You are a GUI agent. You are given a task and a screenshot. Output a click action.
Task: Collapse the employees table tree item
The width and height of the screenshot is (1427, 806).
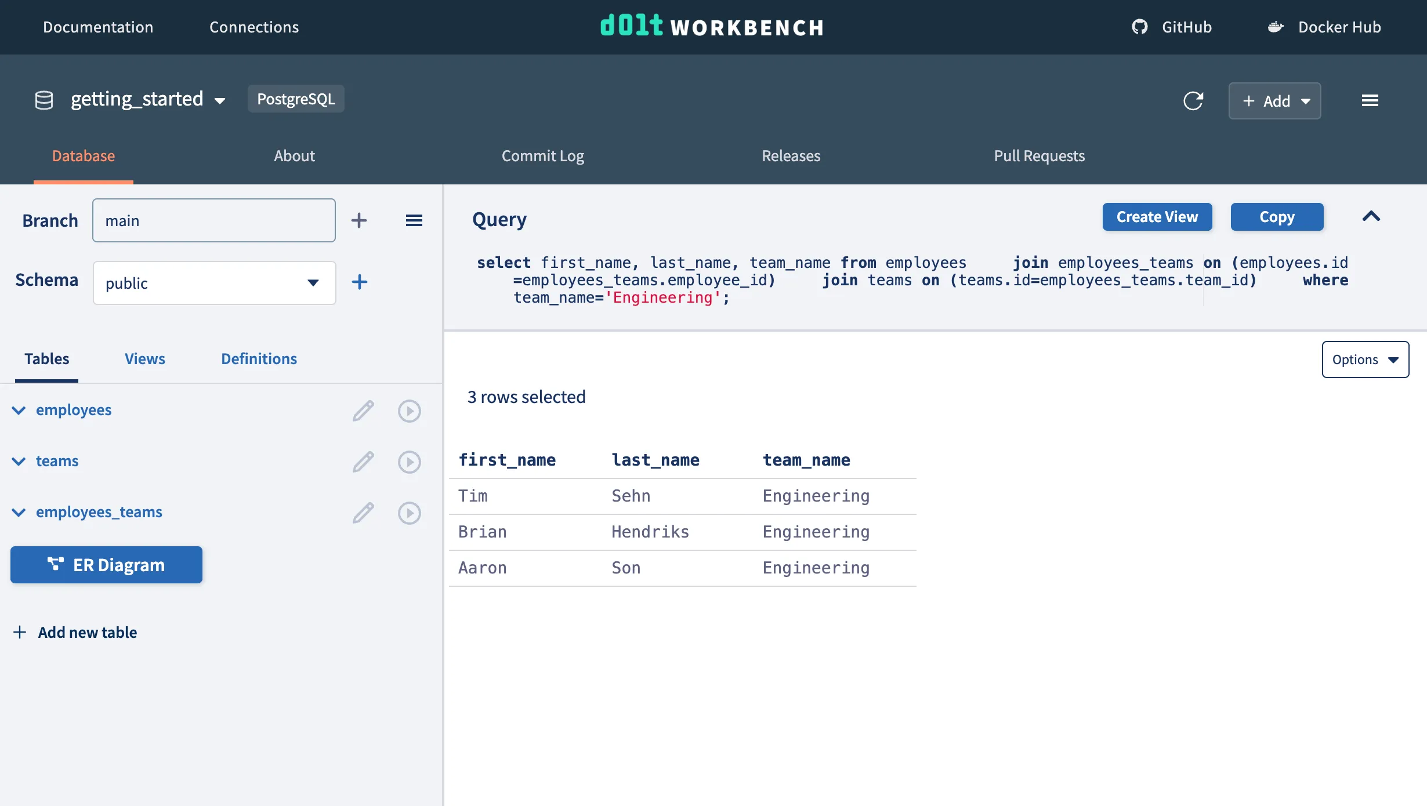(x=19, y=411)
